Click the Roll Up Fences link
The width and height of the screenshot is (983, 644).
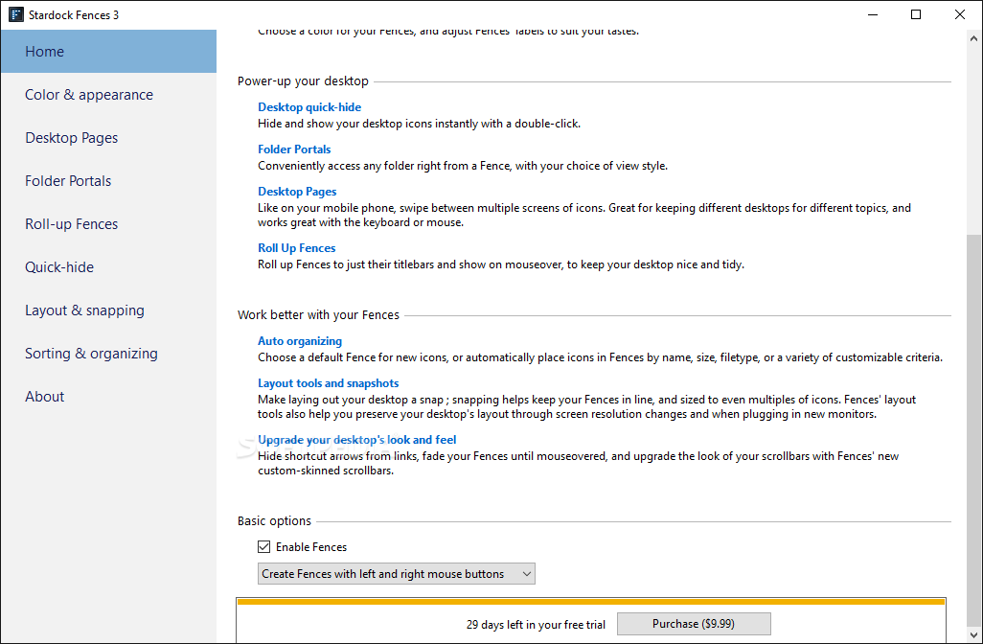click(297, 247)
